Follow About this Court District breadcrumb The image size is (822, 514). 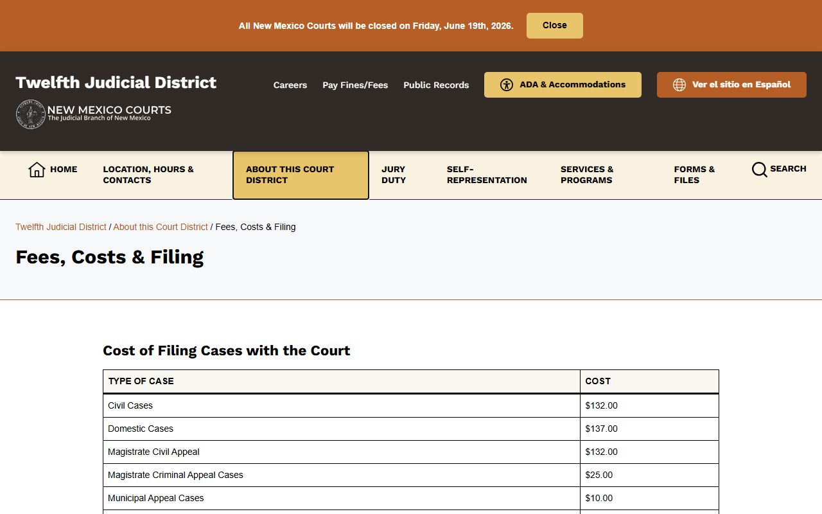coord(161,227)
